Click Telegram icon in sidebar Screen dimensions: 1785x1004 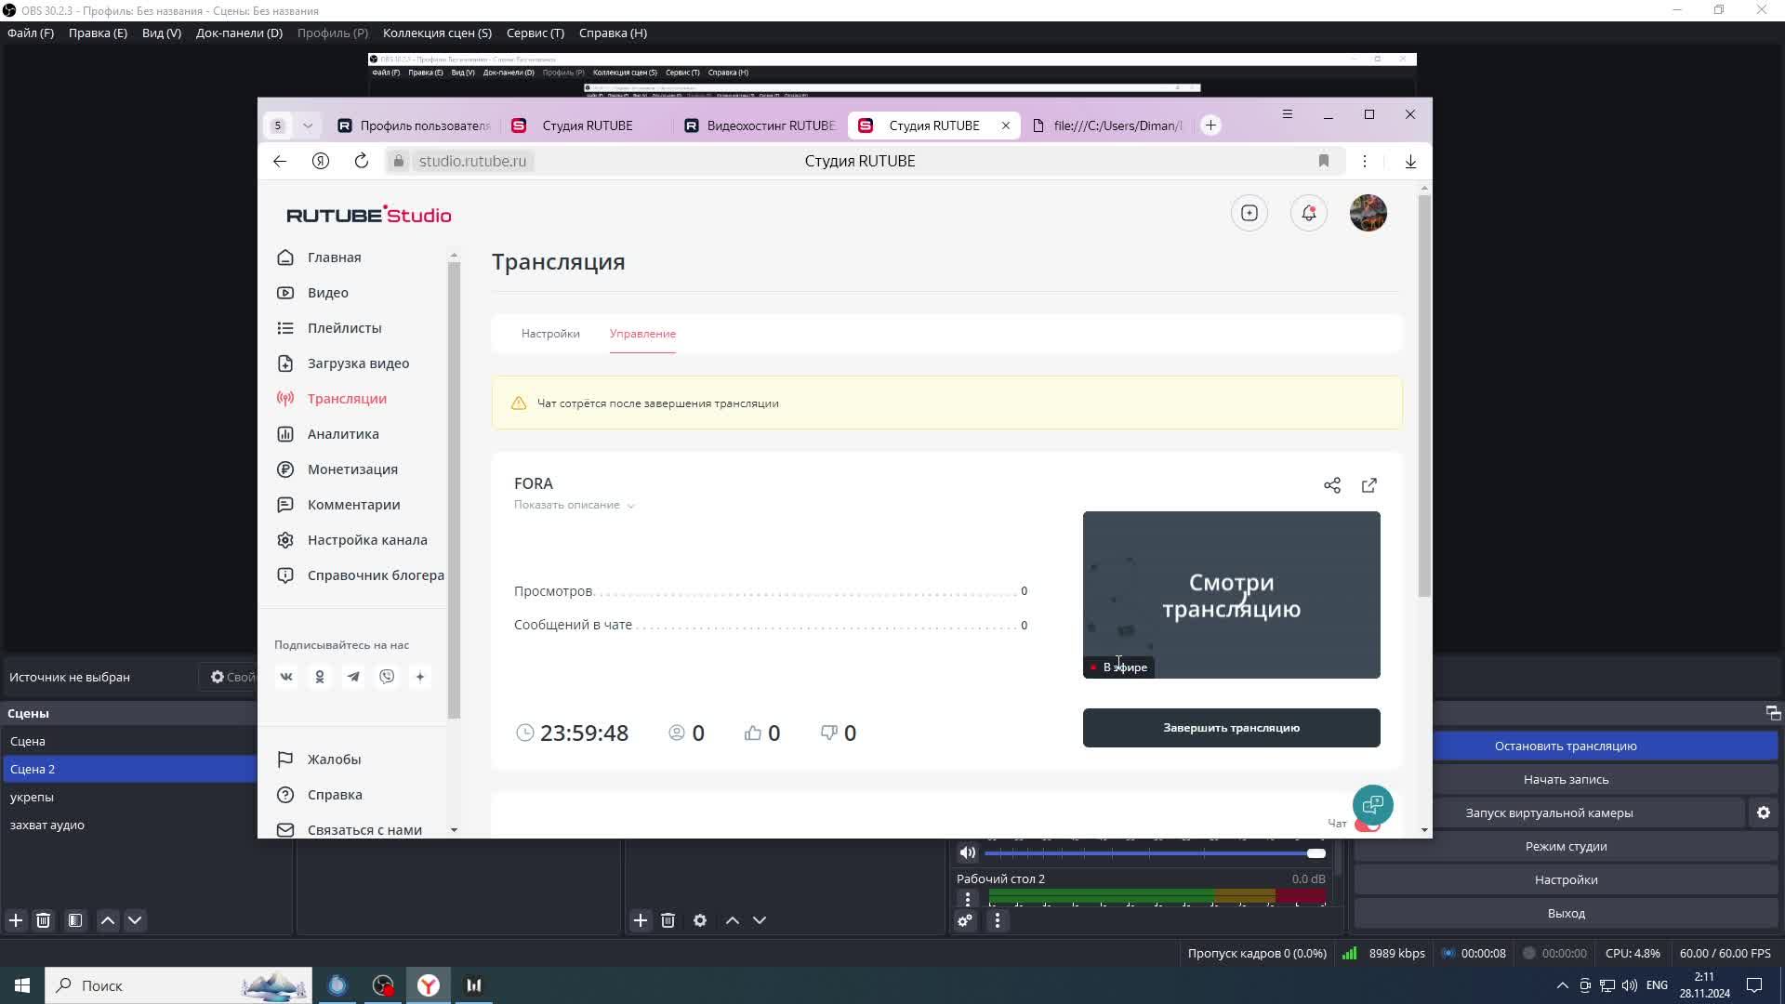(353, 677)
